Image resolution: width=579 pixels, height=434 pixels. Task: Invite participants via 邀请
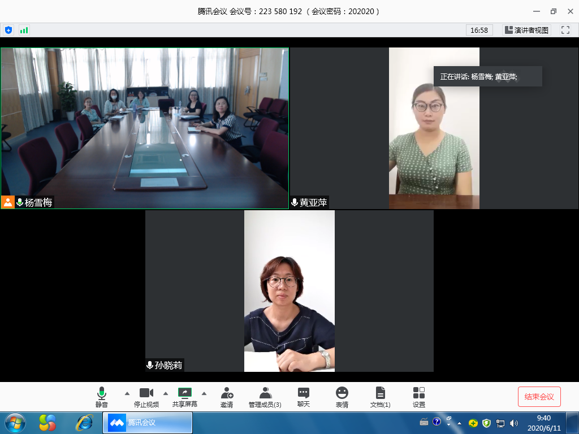pyautogui.click(x=227, y=396)
